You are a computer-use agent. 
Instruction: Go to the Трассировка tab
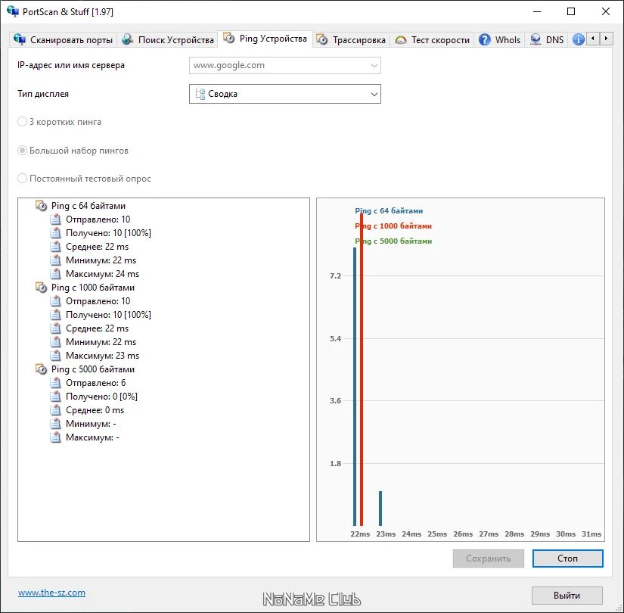point(351,40)
